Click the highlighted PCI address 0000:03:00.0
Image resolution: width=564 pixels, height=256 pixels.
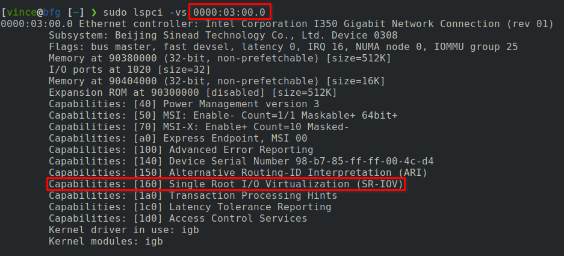pyautogui.click(x=229, y=13)
